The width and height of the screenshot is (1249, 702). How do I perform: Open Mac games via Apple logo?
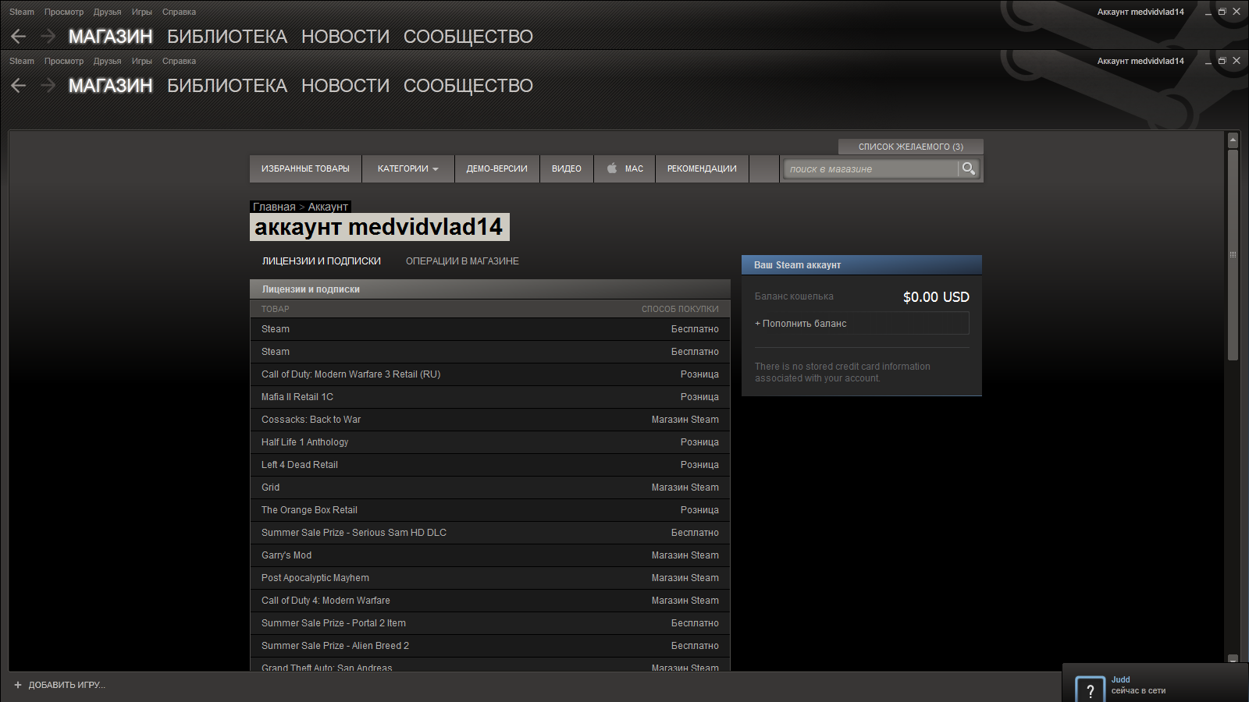pyautogui.click(x=612, y=168)
